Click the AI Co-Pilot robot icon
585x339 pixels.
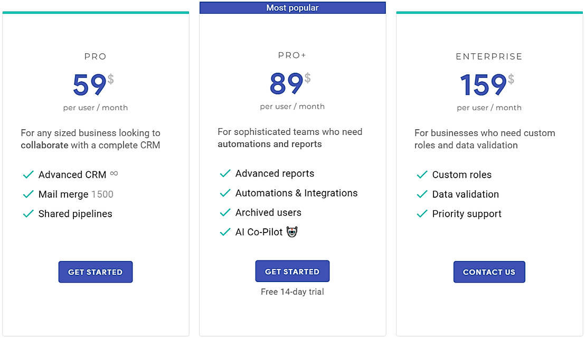tap(292, 231)
